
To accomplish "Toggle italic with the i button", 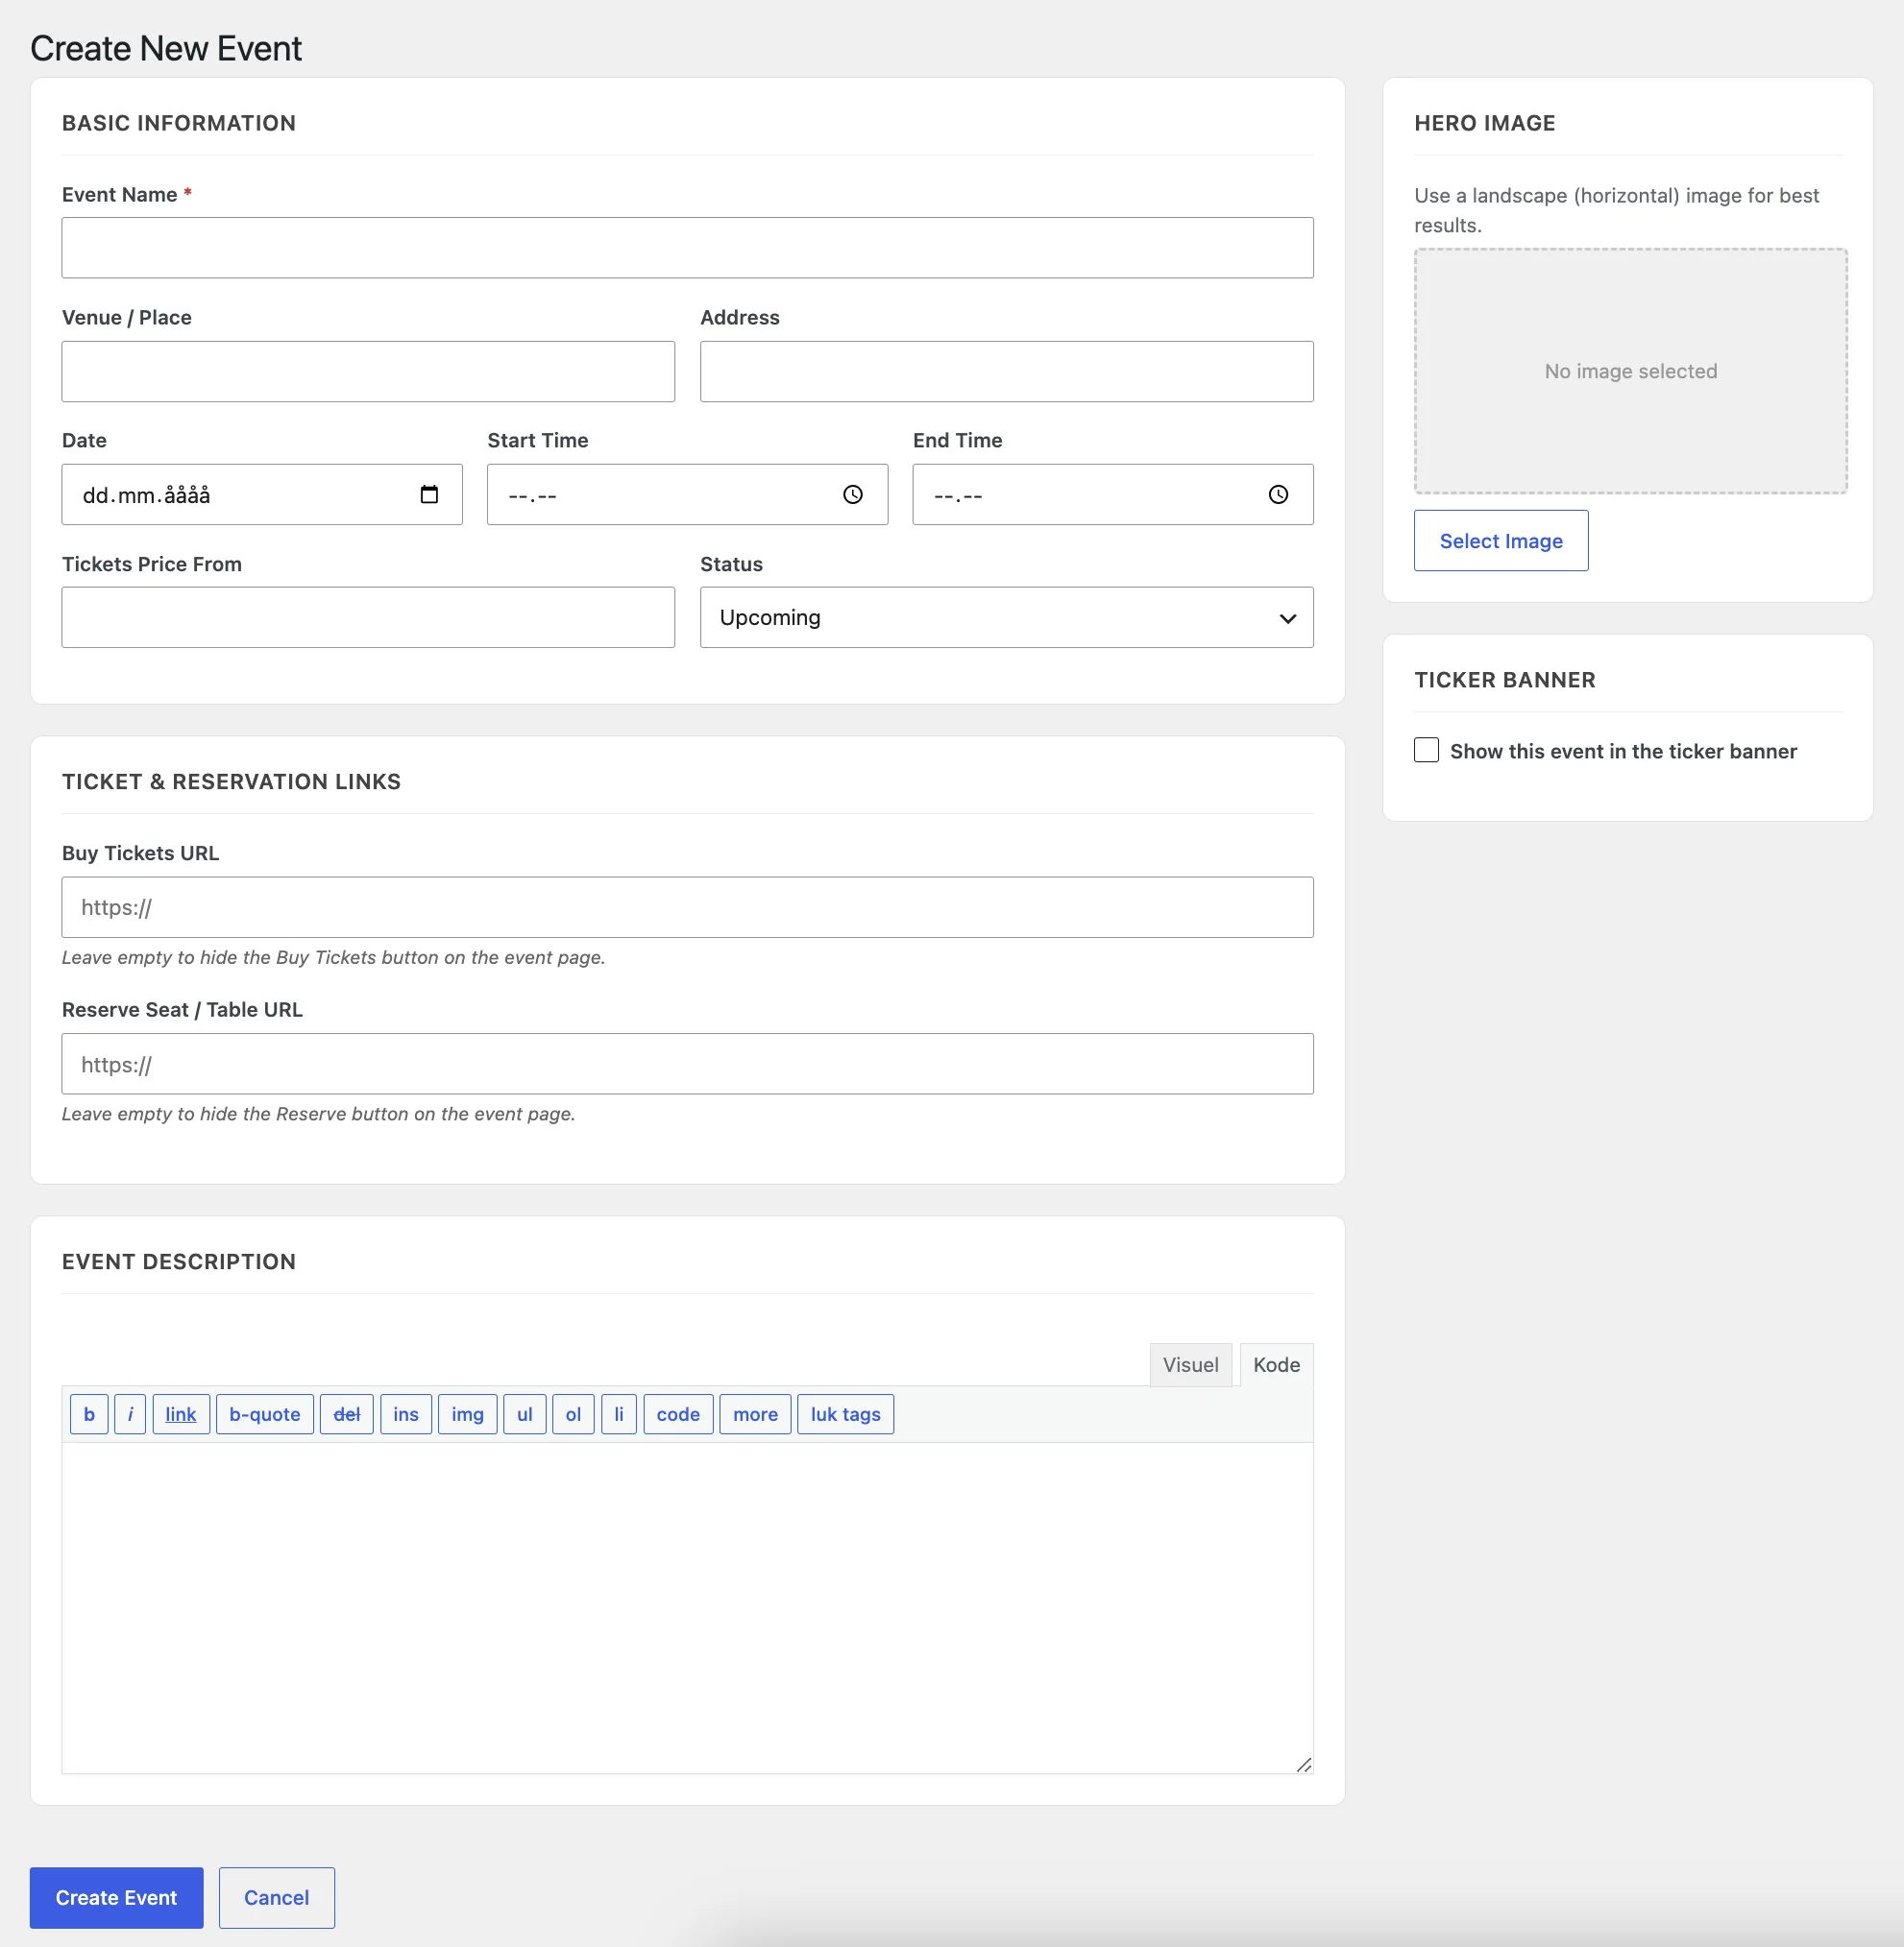I will pyautogui.click(x=130, y=1414).
